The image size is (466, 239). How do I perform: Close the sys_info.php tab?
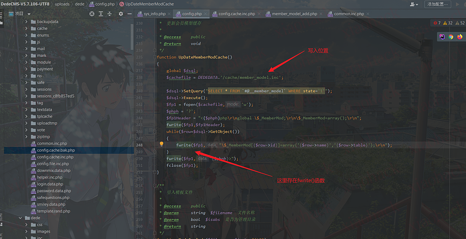[169, 14]
